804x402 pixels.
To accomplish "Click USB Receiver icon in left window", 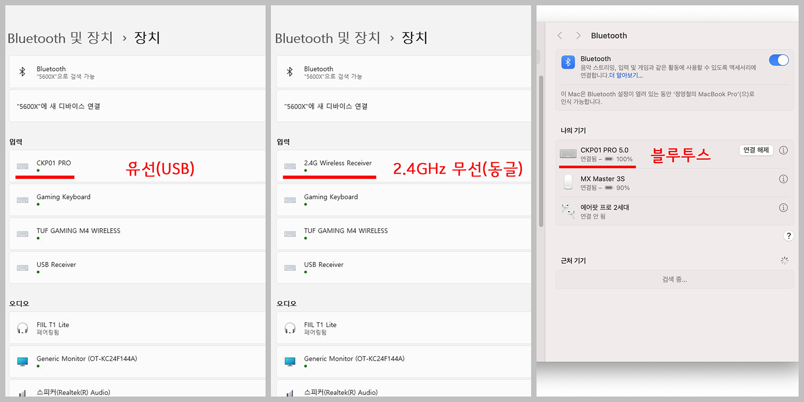I will 23,268.
